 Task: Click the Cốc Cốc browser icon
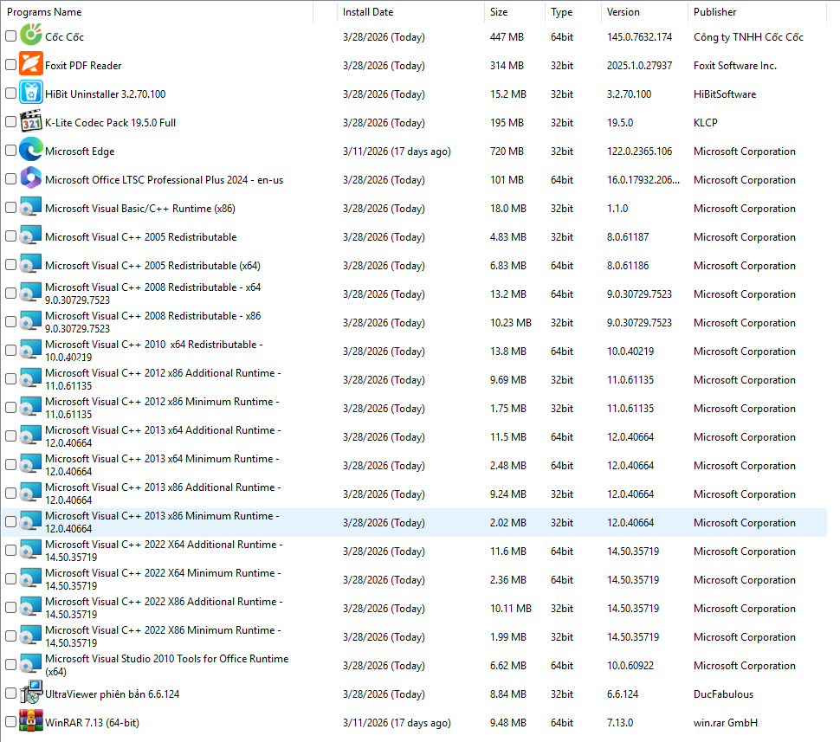point(31,36)
